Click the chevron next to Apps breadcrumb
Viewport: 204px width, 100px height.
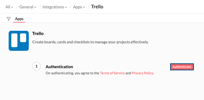tap(84, 7)
